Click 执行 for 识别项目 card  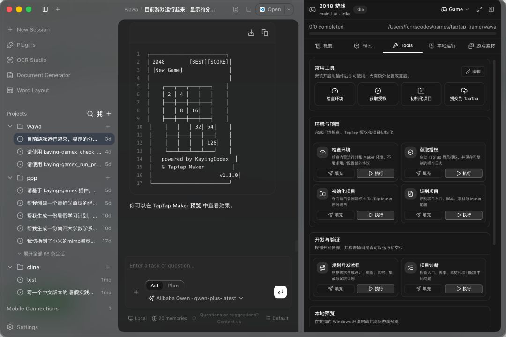(x=463, y=215)
